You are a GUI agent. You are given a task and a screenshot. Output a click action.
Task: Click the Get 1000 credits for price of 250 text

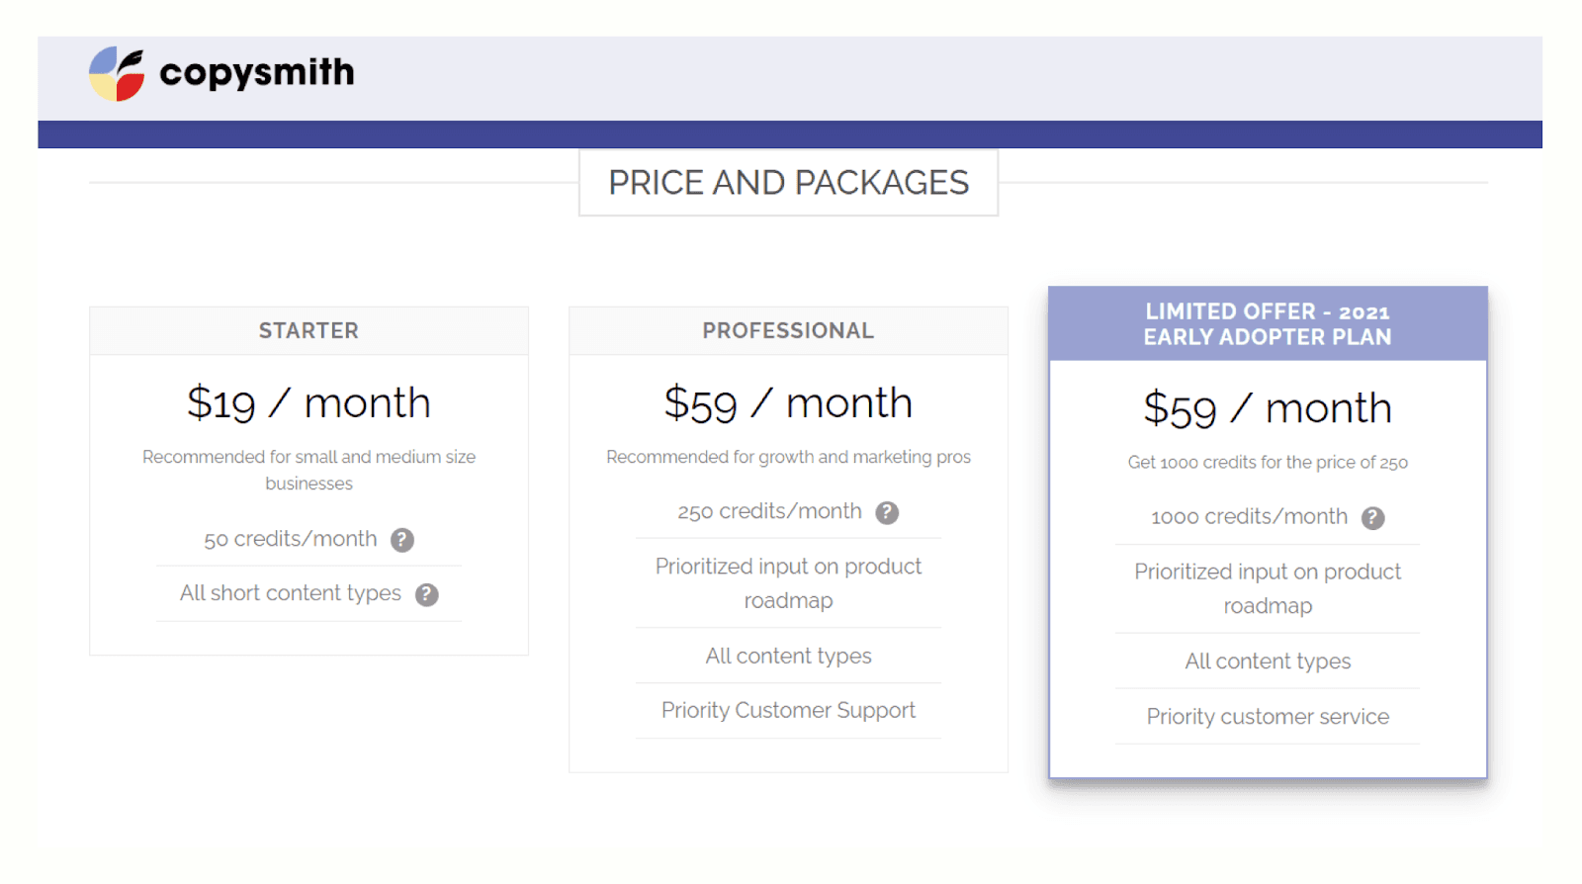(1268, 463)
